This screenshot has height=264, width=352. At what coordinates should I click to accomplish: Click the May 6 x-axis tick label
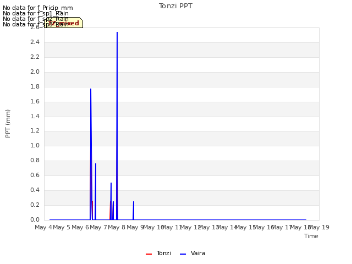[80, 227]
